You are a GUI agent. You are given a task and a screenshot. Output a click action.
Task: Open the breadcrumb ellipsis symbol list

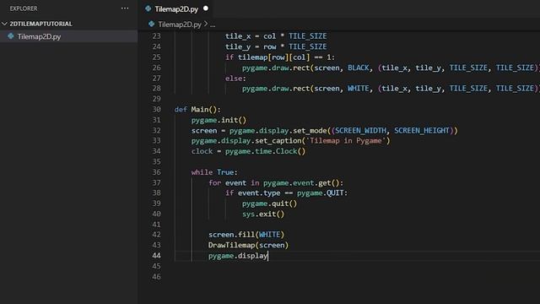pyautogui.click(x=213, y=24)
